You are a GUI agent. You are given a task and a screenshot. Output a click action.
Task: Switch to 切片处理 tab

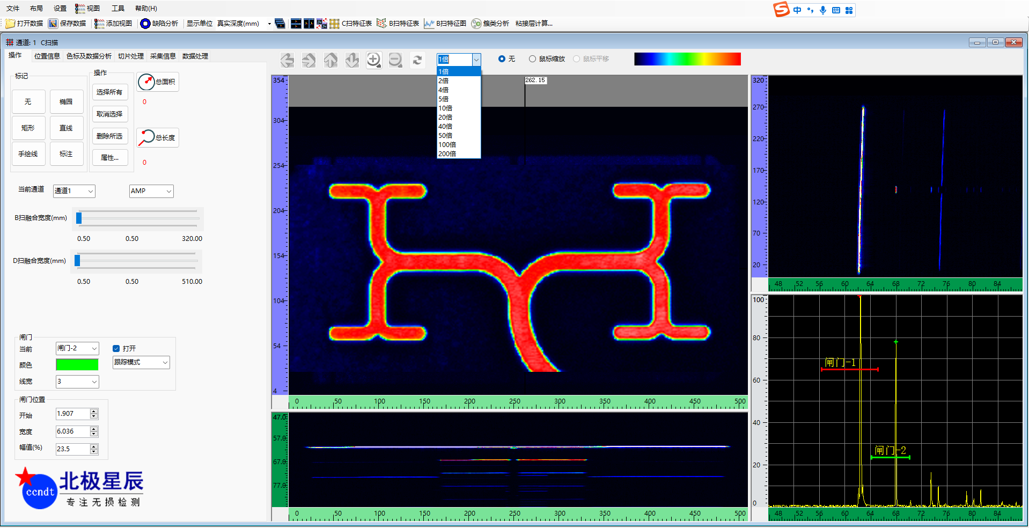pyautogui.click(x=131, y=56)
